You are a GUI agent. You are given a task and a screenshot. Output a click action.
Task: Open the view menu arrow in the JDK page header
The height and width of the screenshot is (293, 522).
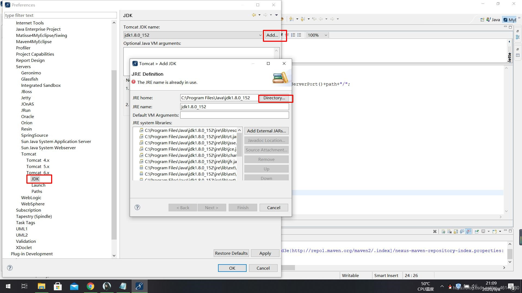(x=276, y=15)
